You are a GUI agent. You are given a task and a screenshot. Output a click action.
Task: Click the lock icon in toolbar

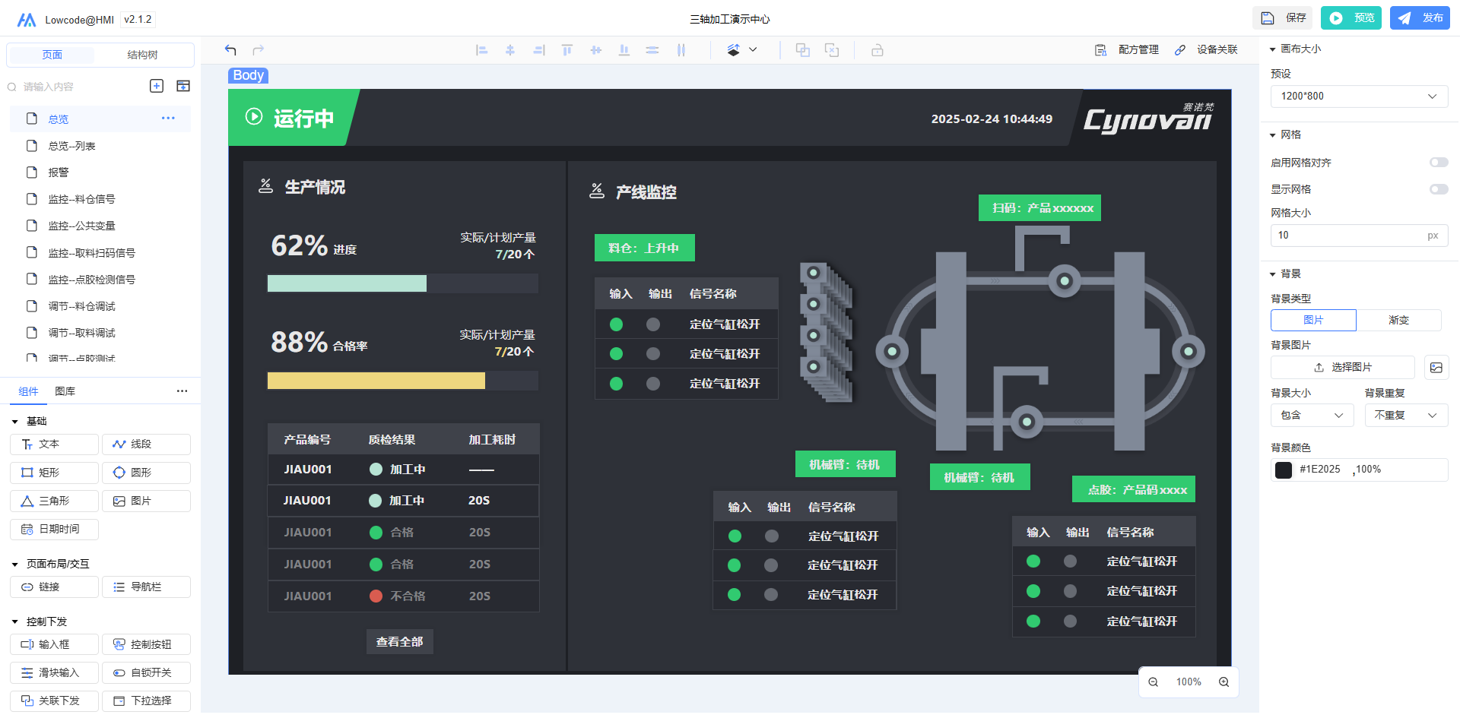tap(877, 50)
